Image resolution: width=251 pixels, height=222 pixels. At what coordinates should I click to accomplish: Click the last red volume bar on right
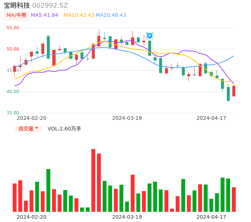tap(234, 199)
